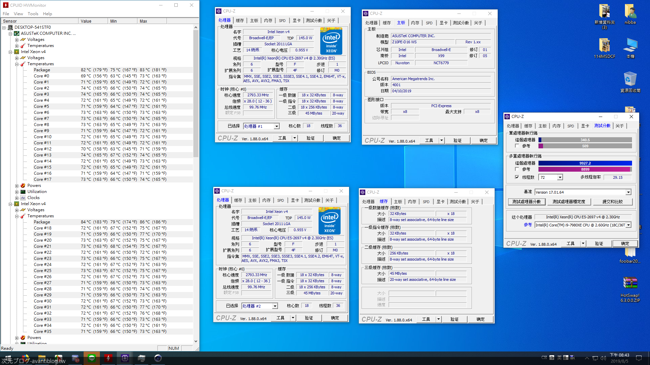This screenshot has width=650, height=365.
Task: Click 工具 button in the 缓存 window
Action: tap(426, 319)
